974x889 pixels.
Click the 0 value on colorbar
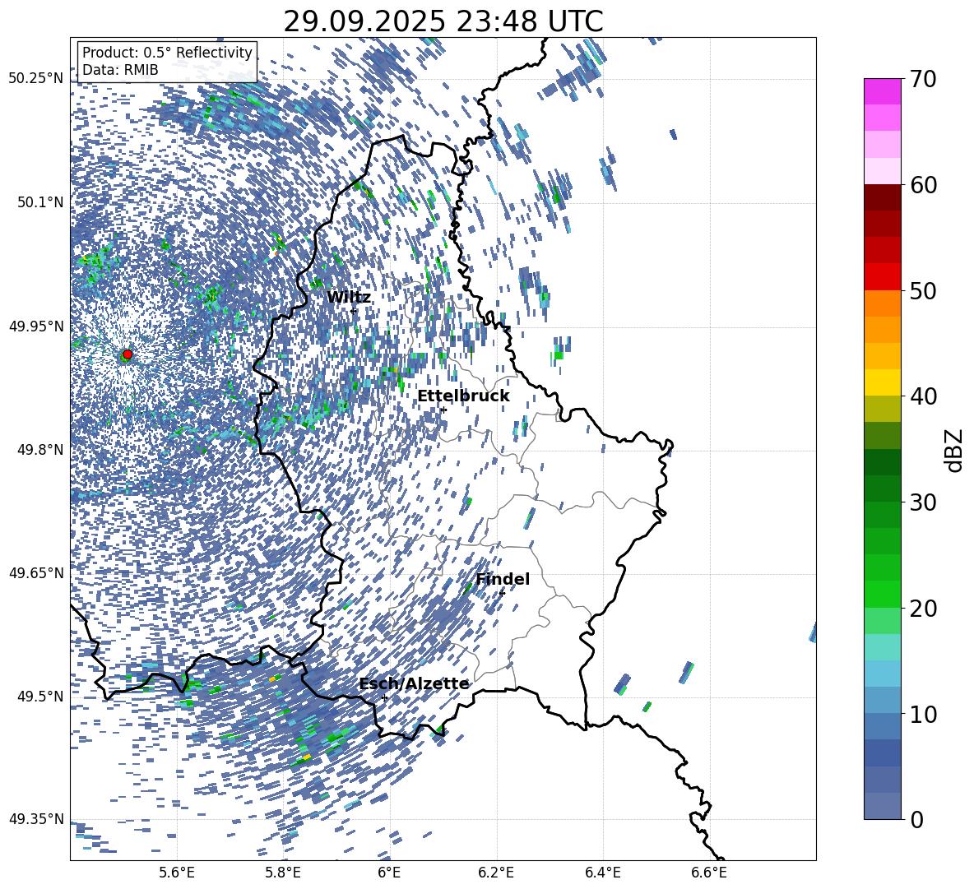click(916, 819)
